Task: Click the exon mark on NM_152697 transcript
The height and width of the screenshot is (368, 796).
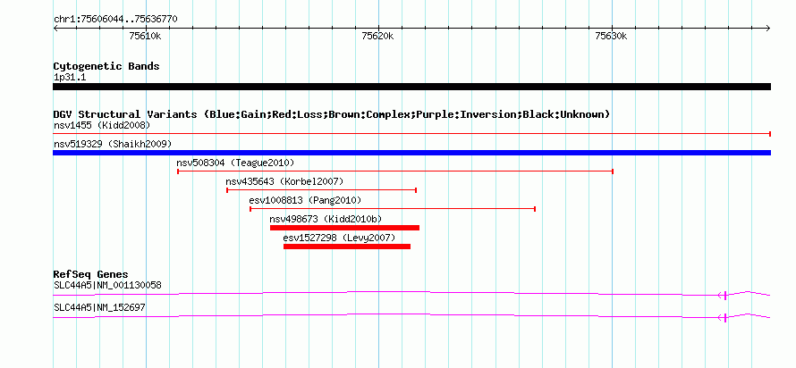Action: coord(725,318)
